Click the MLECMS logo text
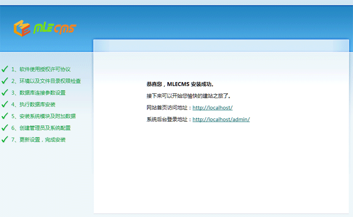Viewport: 353px width, 217px height. click(x=55, y=28)
